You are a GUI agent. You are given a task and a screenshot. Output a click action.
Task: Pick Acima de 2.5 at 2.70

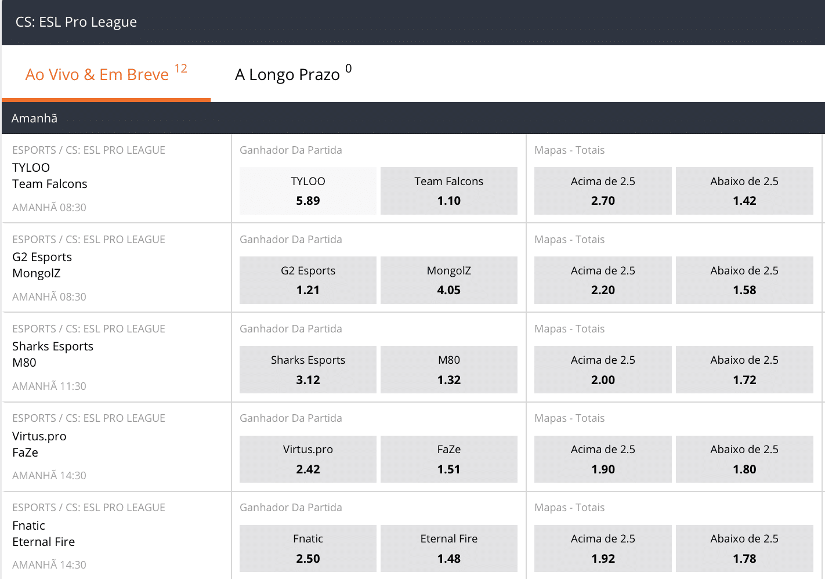(603, 191)
